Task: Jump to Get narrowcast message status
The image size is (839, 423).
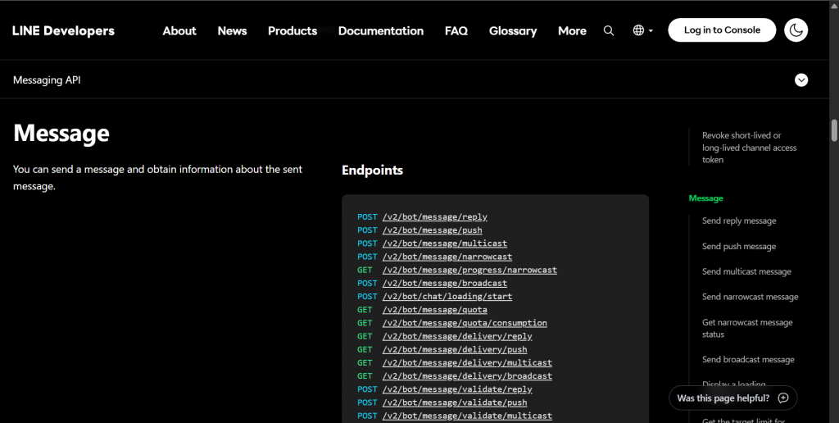Action: click(747, 328)
